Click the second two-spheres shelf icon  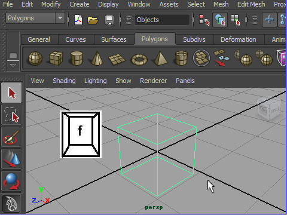(264, 58)
